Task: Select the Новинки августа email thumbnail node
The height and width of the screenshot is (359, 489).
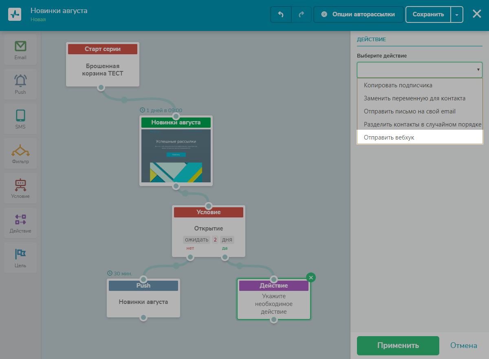Action: click(x=176, y=151)
